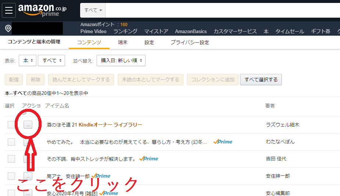Viewport: 340px width, 196px height.
Task: Open the hamburger navigation menu
Action: 9,10
